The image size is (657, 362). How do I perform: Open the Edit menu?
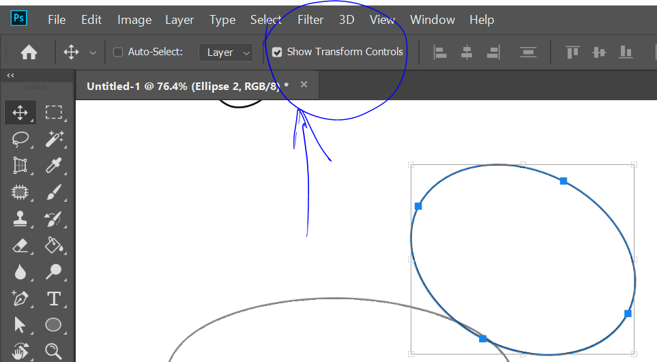coord(91,20)
